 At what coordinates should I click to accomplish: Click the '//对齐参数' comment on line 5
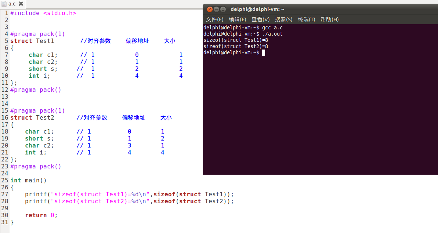click(x=95, y=41)
